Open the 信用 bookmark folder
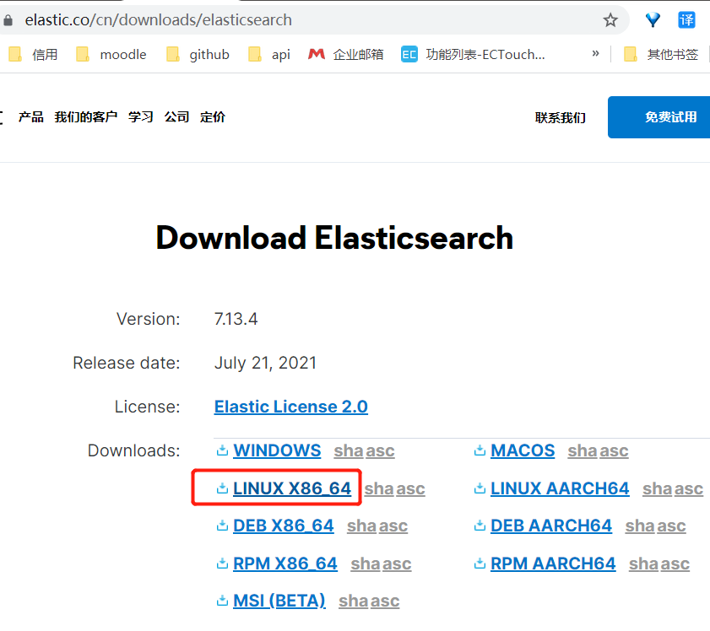Screen dimensions: 710x631 click(33, 54)
